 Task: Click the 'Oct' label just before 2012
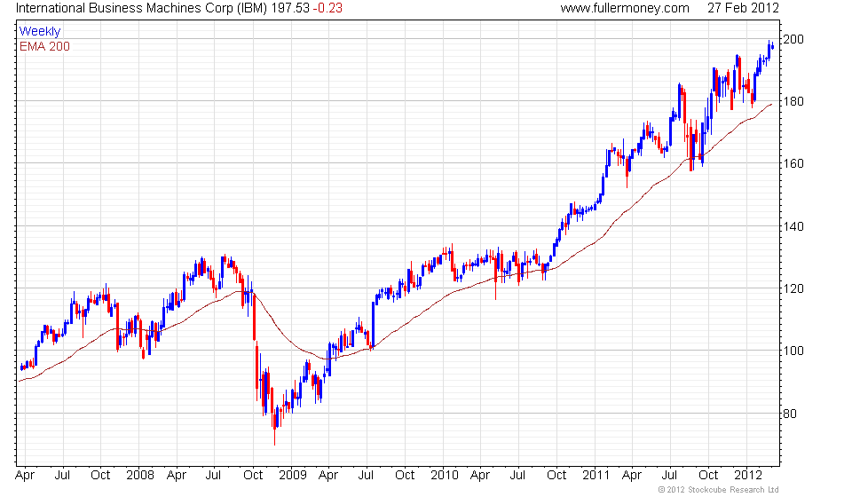pyautogui.click(x=708, y=476)
